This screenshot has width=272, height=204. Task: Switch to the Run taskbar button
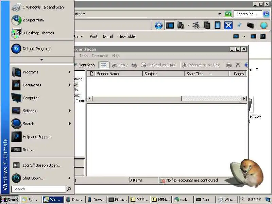pyautogui.click(x=205, y=200)
